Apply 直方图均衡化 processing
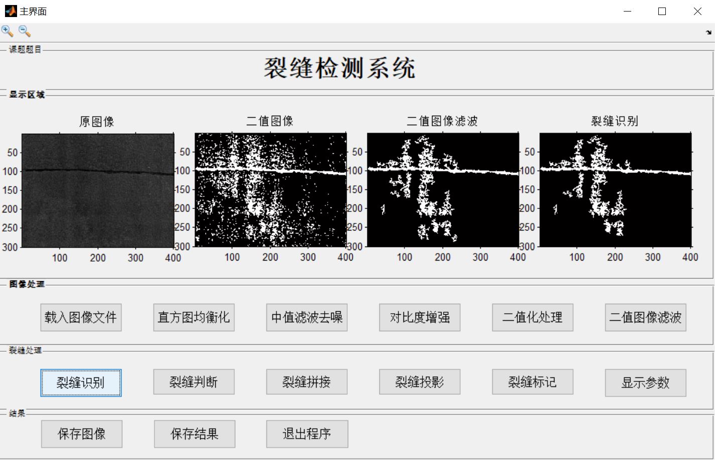The image size is (715, 460). [194, 317]
